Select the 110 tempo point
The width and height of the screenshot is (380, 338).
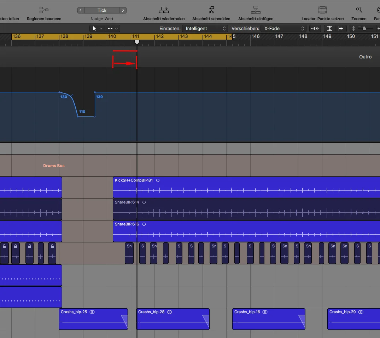pos(78,117)
